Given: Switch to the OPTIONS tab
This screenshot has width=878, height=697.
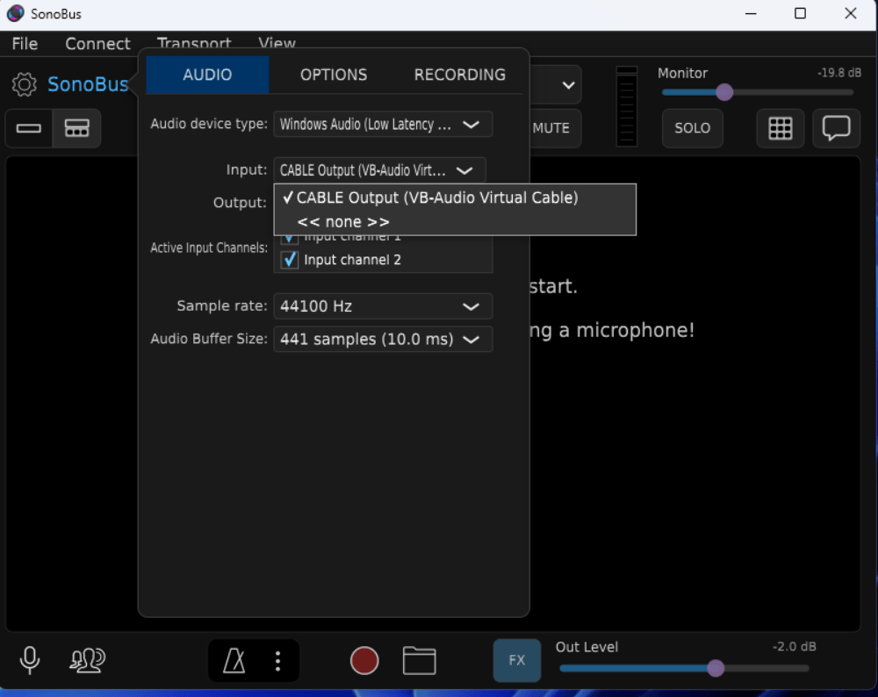Looking at the screenshot, I should click(x=334, y=75).
